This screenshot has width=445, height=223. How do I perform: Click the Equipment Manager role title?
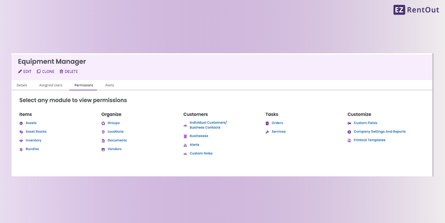[x=52, y=62]
